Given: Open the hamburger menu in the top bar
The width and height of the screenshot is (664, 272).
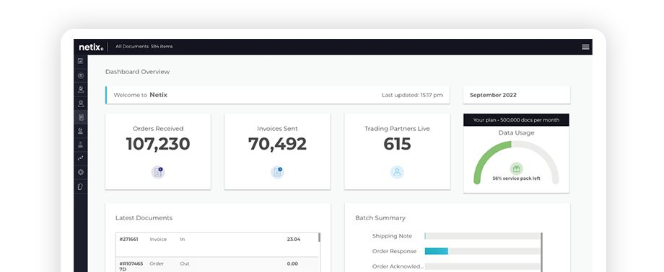Looking at the screenshot, I should 585,47.
